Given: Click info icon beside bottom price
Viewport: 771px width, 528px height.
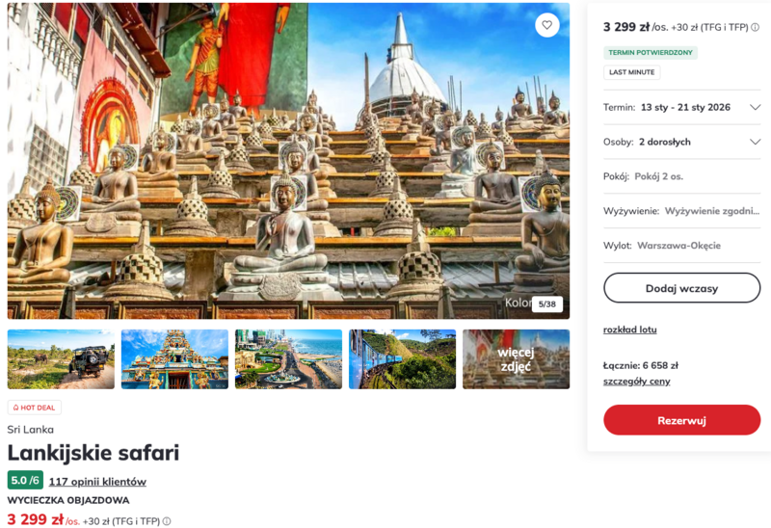Looking at the screenshot, I should [167, 521].
